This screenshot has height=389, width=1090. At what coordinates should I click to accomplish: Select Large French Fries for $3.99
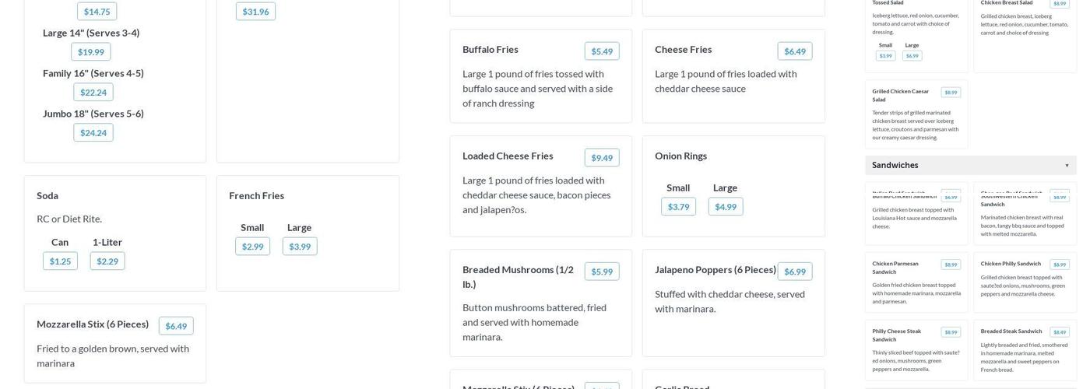(300, 247)
